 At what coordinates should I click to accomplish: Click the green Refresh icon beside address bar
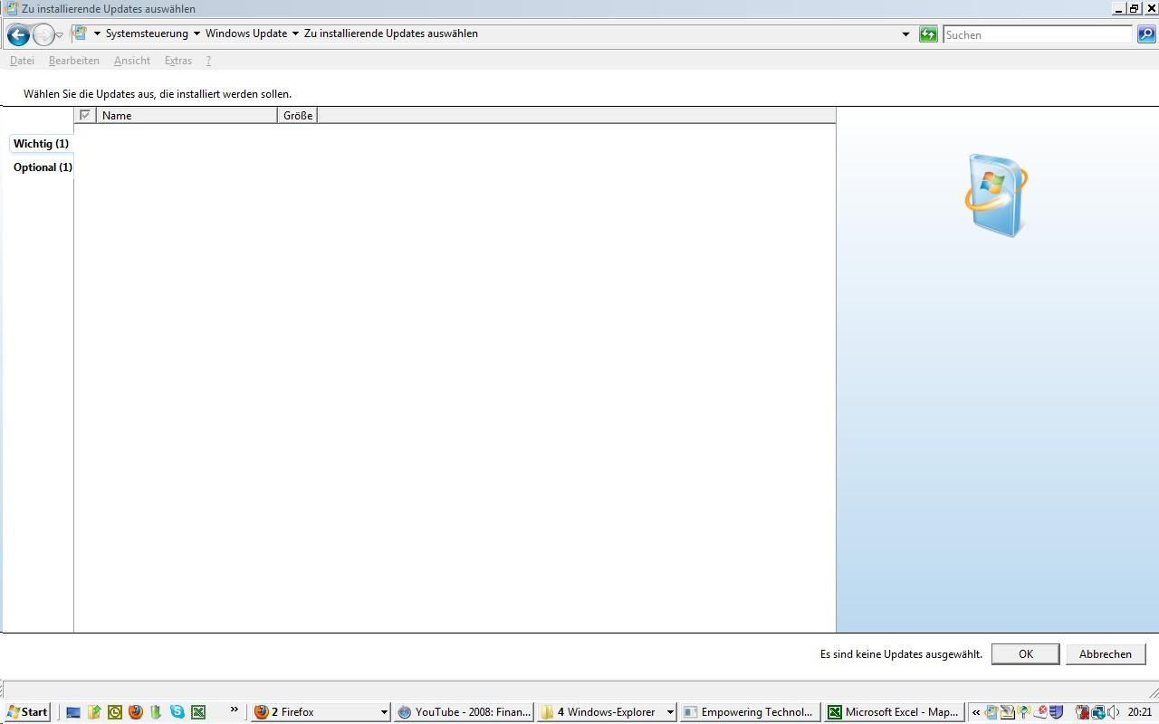tap(928, 34)
